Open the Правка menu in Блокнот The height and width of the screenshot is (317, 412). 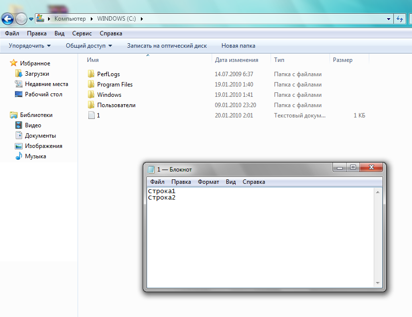(181, 182)
